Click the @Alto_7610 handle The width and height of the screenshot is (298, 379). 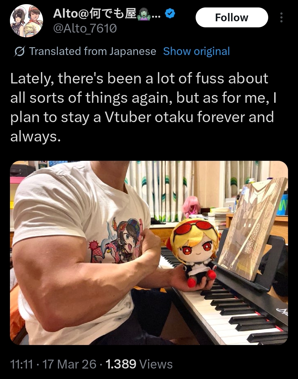point(85,28)
